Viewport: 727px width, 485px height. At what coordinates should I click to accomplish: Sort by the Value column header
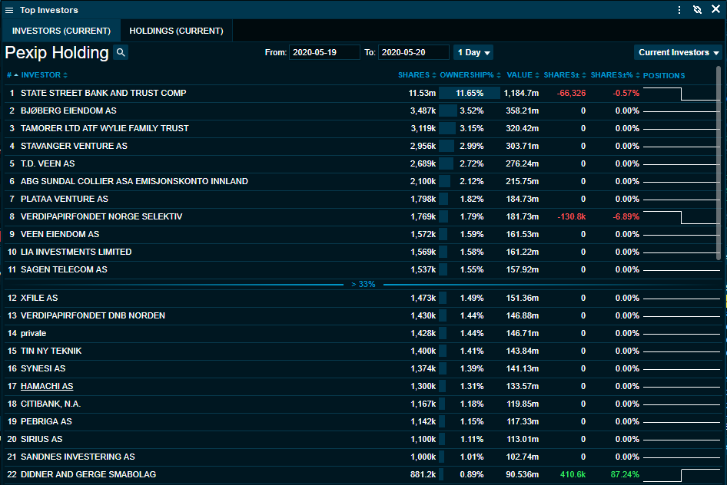[523, 75]
